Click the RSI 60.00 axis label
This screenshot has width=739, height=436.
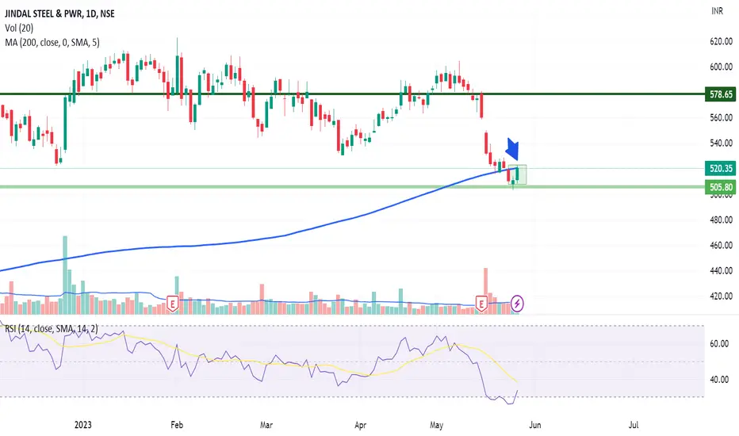(x=718, y=343)
